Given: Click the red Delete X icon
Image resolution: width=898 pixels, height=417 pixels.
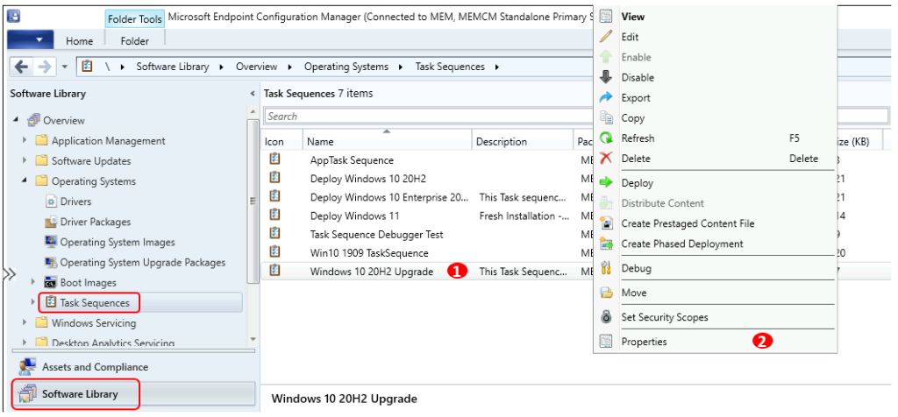Looking at the screenshot, I should tap(605, 159).
